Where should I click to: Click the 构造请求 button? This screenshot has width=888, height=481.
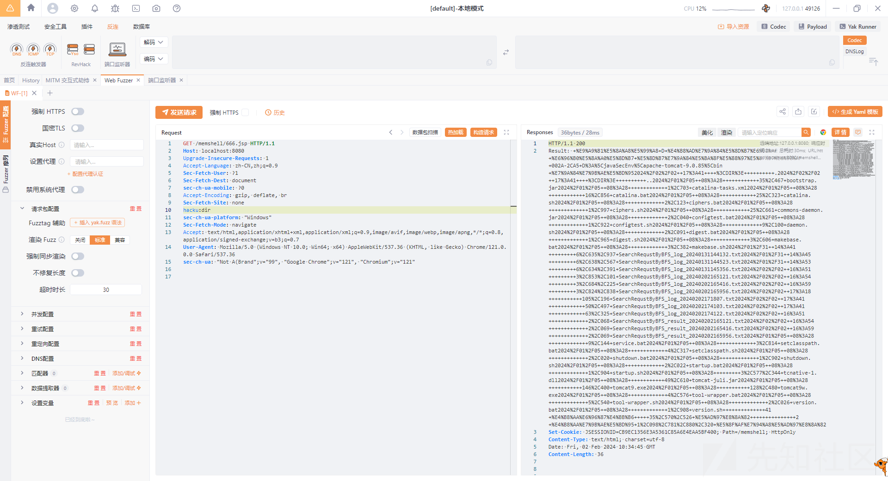point(484,132)
